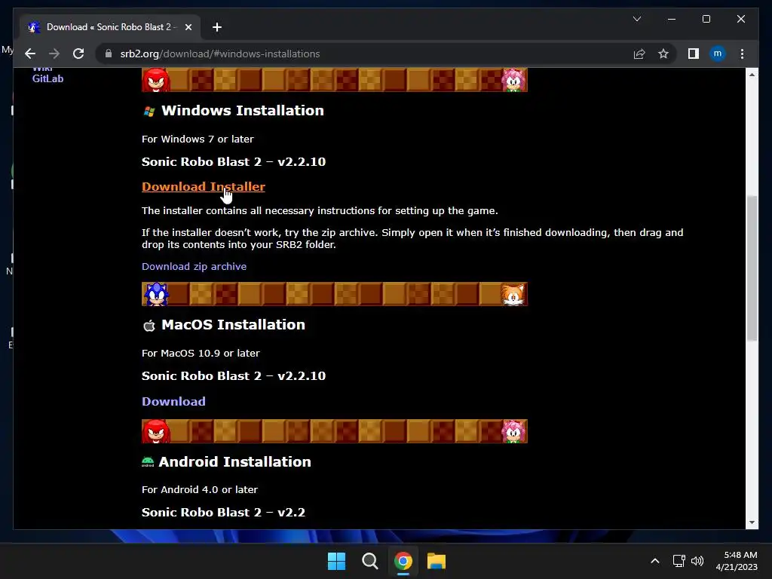The width and height of the screenshot is (772, 579).
Task: Click the page scrollbar down arrow
Action: pyautogui.click(x=752, y=522)
